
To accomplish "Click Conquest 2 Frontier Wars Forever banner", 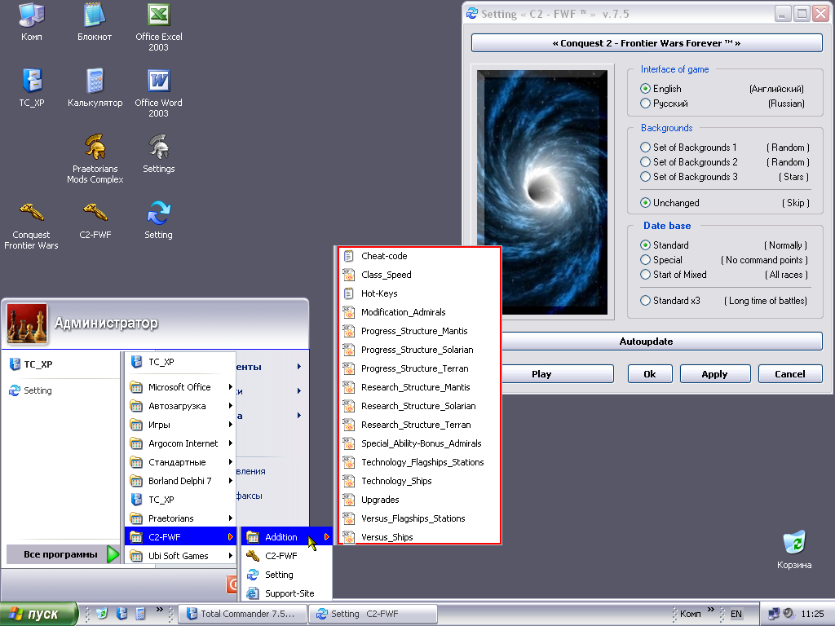I will coord(647,43).
